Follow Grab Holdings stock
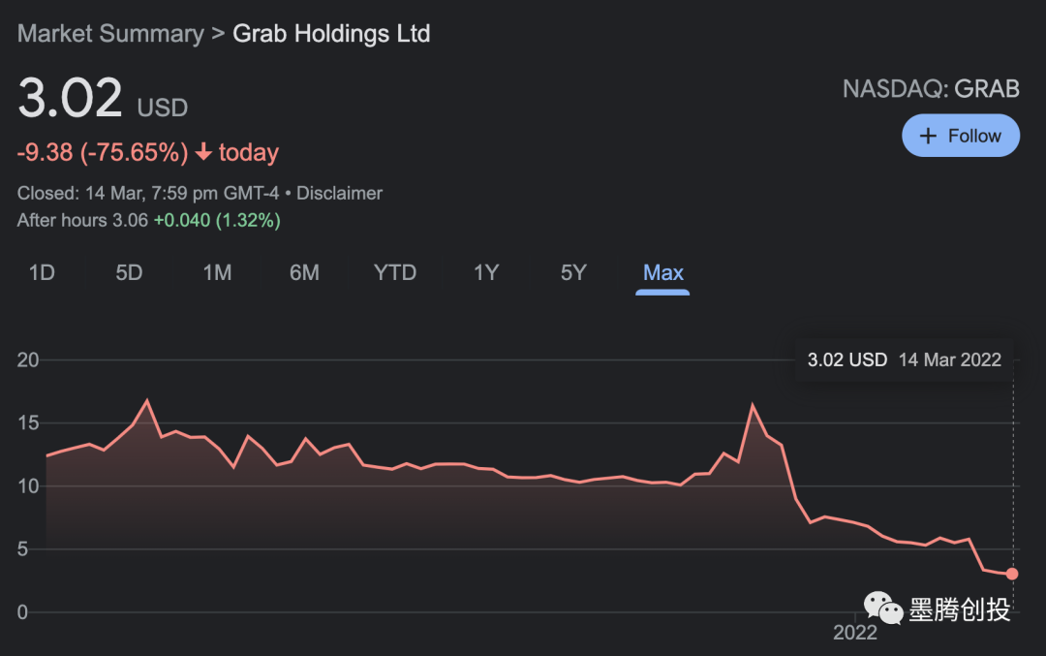This screenshot has height=656, width=1046. [x=960, y=136]
